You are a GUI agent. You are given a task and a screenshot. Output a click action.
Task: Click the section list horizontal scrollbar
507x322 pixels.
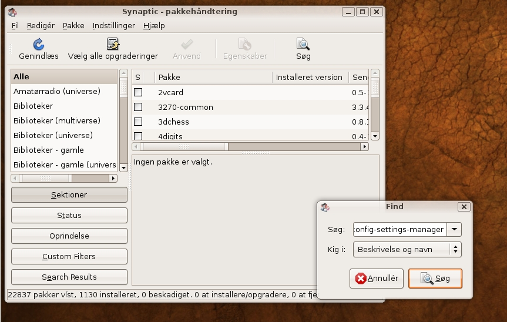coord(64,179)
